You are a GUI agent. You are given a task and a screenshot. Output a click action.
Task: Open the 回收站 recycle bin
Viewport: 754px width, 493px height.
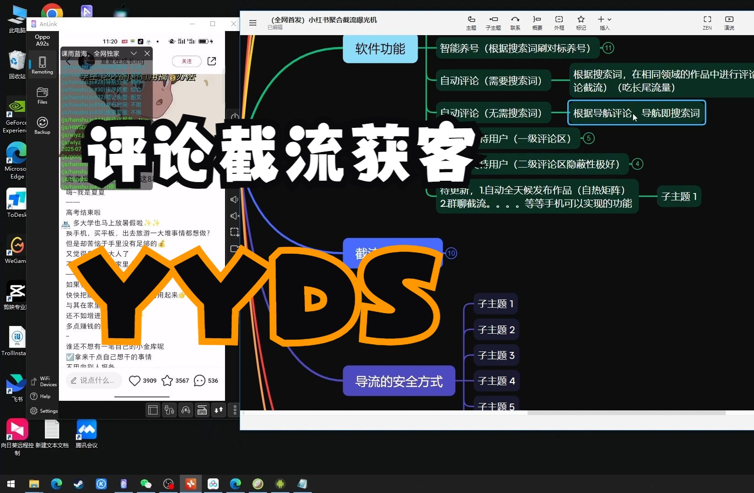[17, 64]
